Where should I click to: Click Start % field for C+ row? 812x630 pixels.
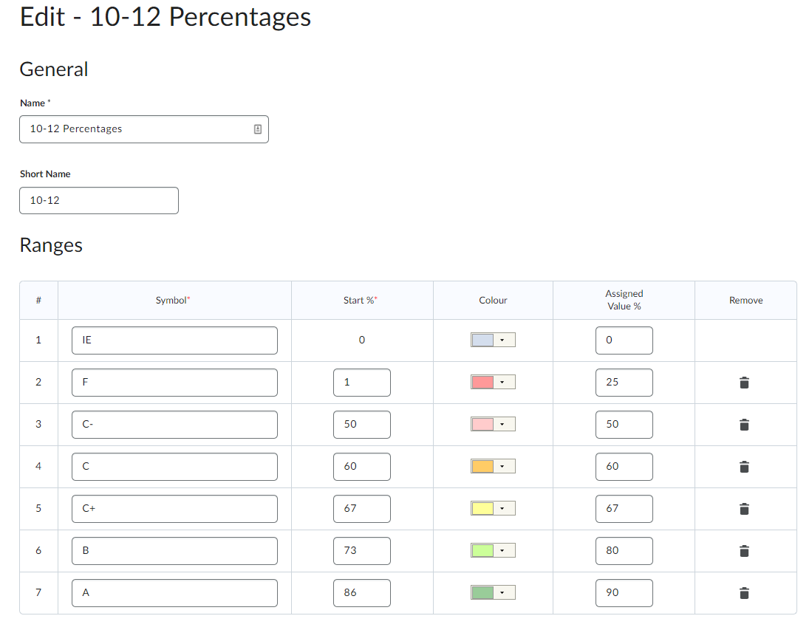[362, 509]
